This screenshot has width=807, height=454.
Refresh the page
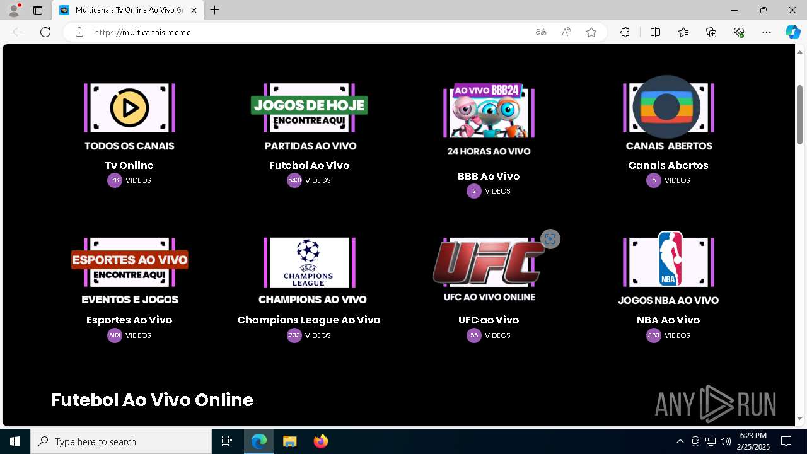click(x=45, y=32)
